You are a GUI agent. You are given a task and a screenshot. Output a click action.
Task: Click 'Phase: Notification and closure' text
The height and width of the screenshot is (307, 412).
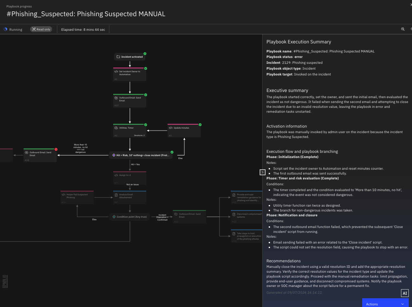click(292, 215)
